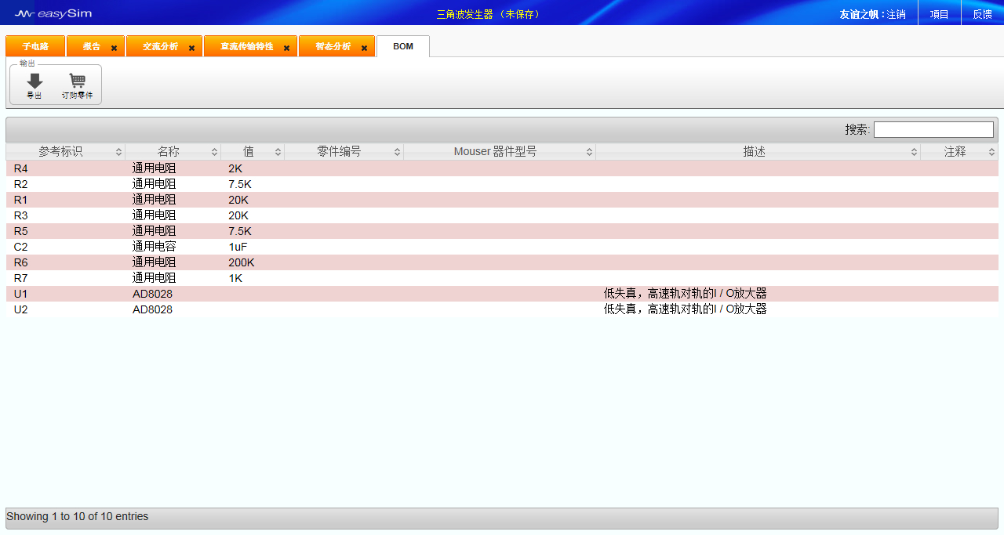The width and height of the screenshot is (1004, 535).
Task: Sort by 注释 column header
Action: tap(959, 151)
